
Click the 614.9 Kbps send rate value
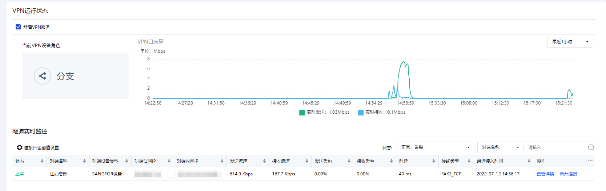(x=241, y=174)
